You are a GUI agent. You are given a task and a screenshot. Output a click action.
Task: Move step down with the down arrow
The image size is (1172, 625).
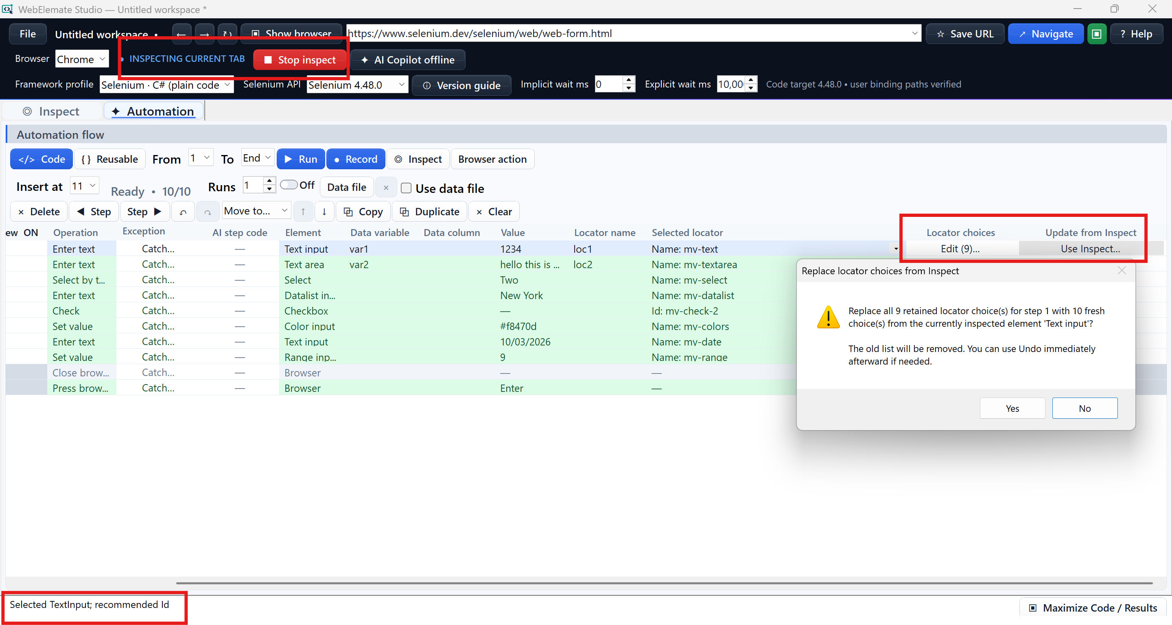324,212
